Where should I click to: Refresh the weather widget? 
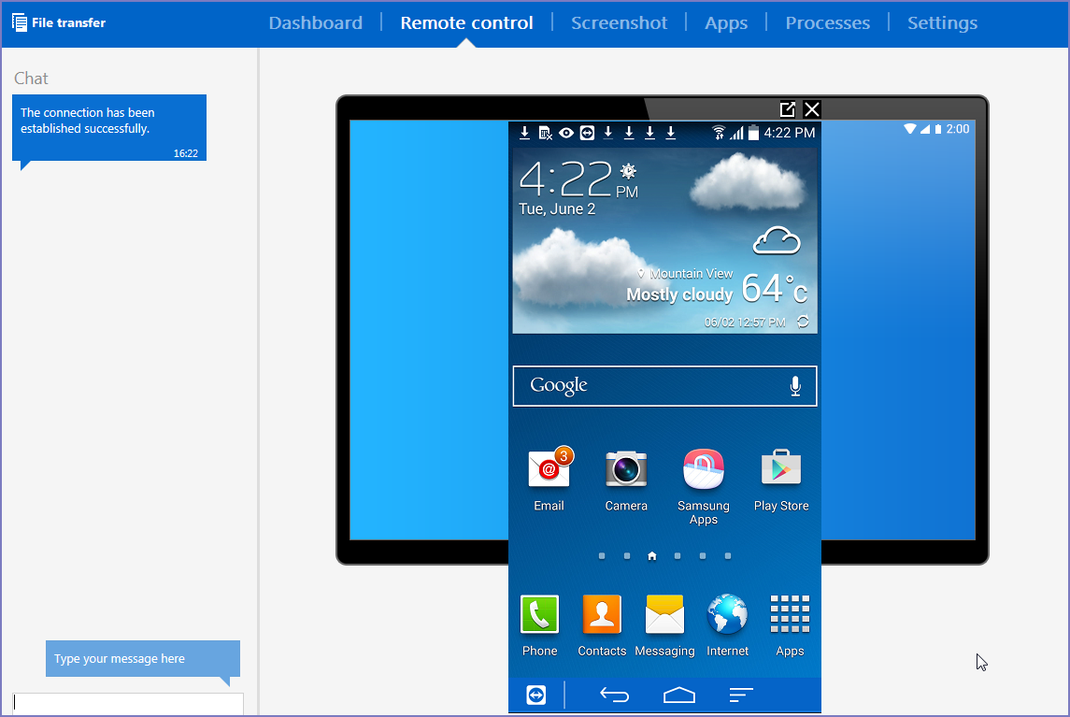[x=803, y=322]
